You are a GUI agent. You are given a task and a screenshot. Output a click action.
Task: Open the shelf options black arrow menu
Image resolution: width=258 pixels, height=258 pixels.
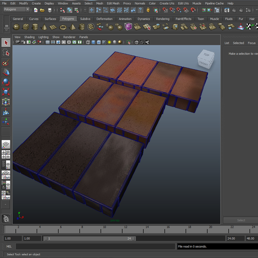(x=6, y=30)
